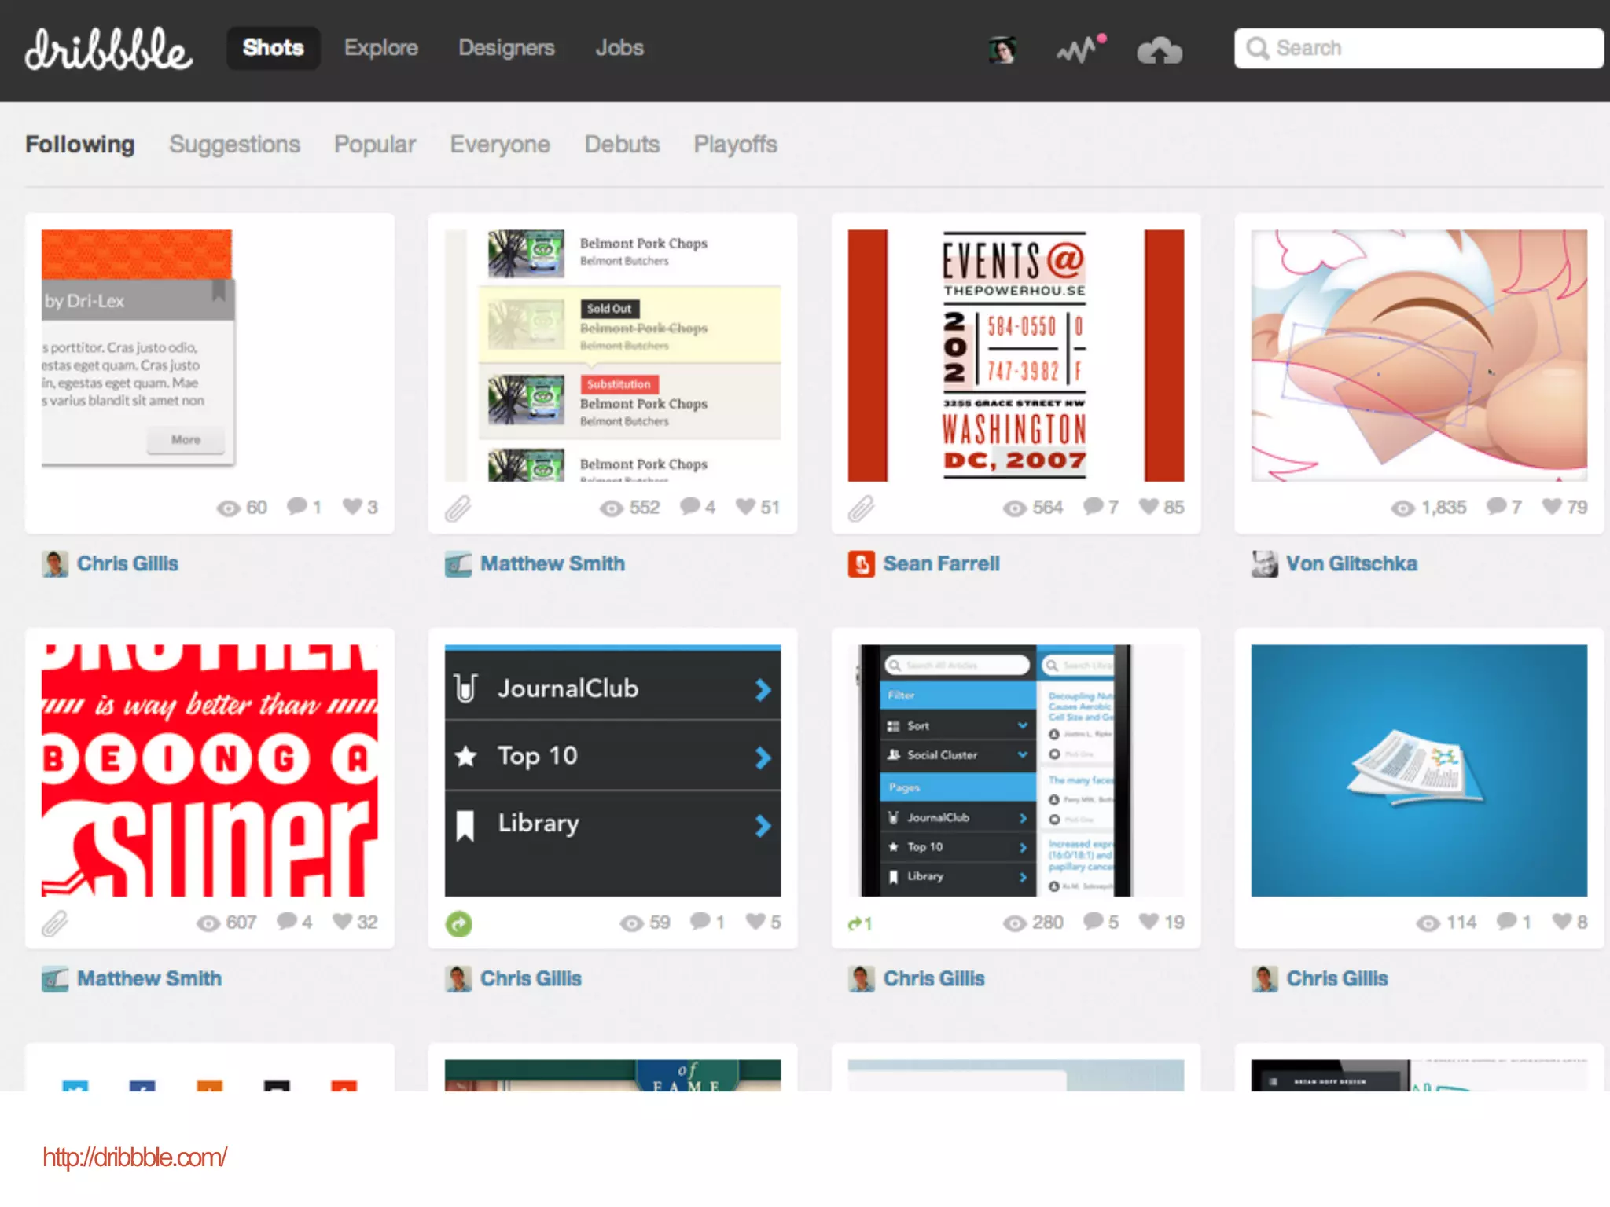The width and height of the screenshot is (1610, 1207).
Task: Select the Following tab
Action: tap(80, 145)
